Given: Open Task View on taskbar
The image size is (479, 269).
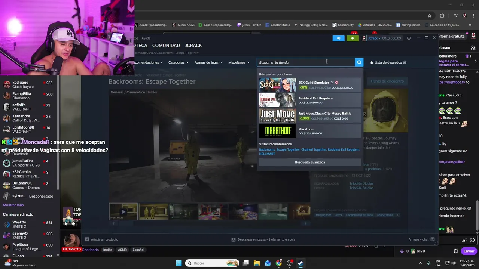Looking at the screenshot, I should pos(246,263).
